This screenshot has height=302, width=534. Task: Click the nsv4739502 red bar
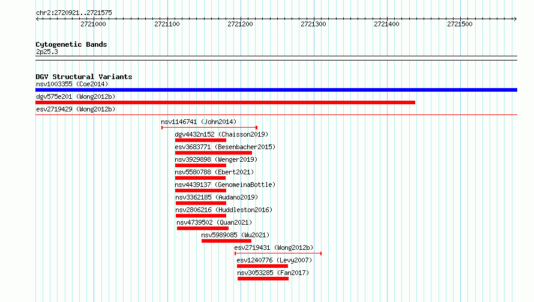pos(203,228)
